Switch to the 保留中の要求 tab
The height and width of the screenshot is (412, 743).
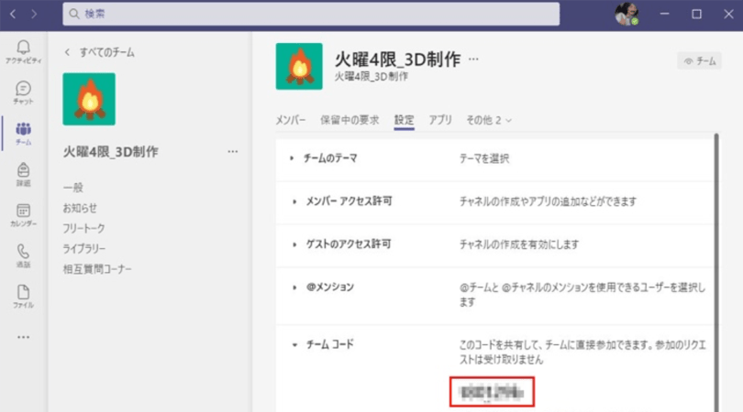click(x=349, y=120)
